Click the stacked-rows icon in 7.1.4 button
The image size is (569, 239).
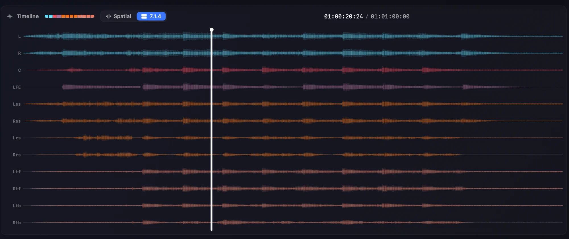tap(144, 16)
